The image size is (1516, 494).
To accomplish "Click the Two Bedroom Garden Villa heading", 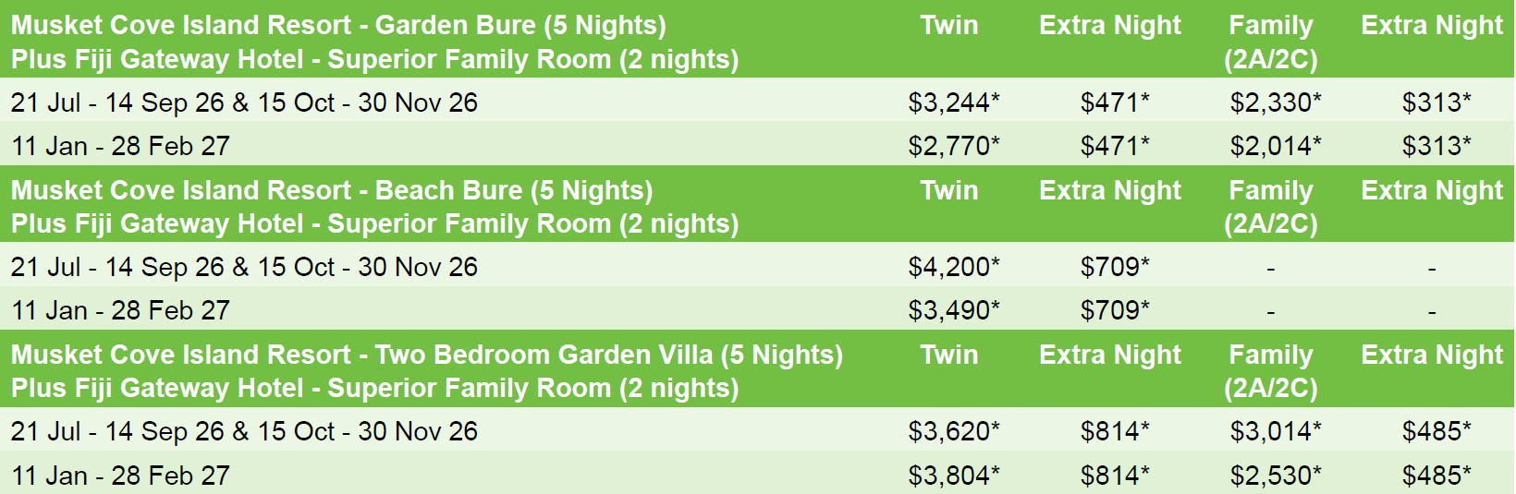I will [426, 355].
